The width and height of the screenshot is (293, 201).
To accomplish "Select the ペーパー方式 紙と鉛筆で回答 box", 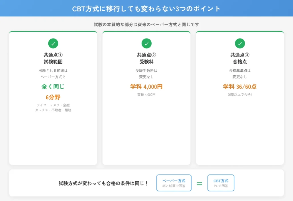I will 174,183.
